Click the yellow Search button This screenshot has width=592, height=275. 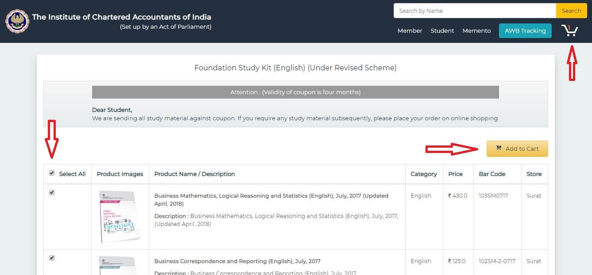pyautogui.click(x=571, y=11)
